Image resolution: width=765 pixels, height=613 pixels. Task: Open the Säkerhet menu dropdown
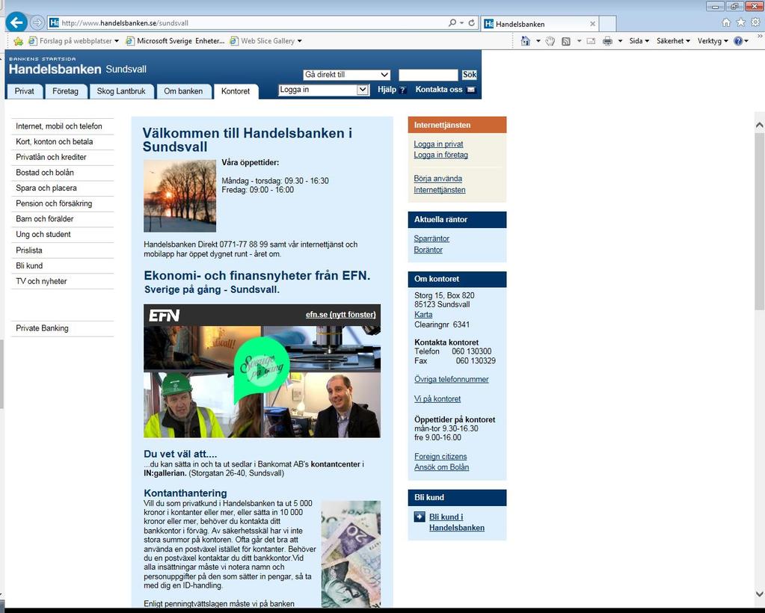point(673,41)
